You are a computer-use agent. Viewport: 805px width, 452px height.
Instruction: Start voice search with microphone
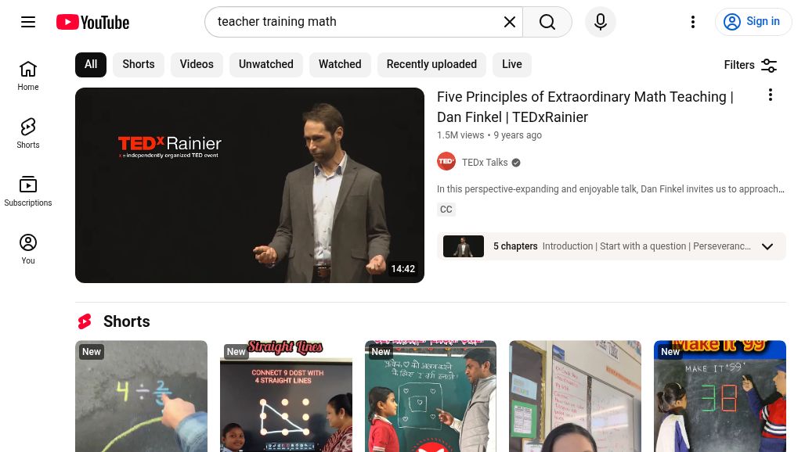tap(601, 22)
